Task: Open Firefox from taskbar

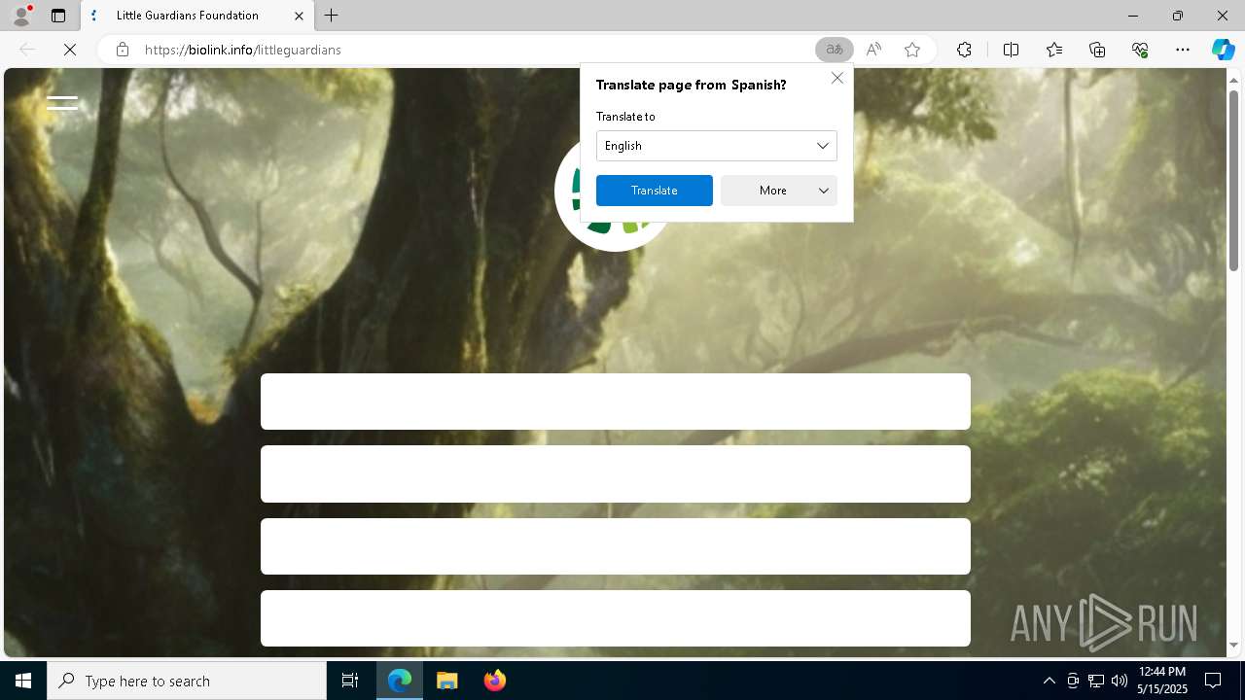Action: pyautogui.click(x=494, y=681)
